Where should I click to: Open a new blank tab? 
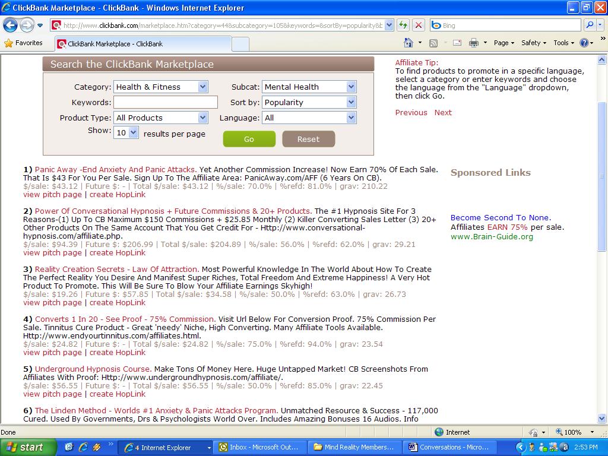point(240,44)
